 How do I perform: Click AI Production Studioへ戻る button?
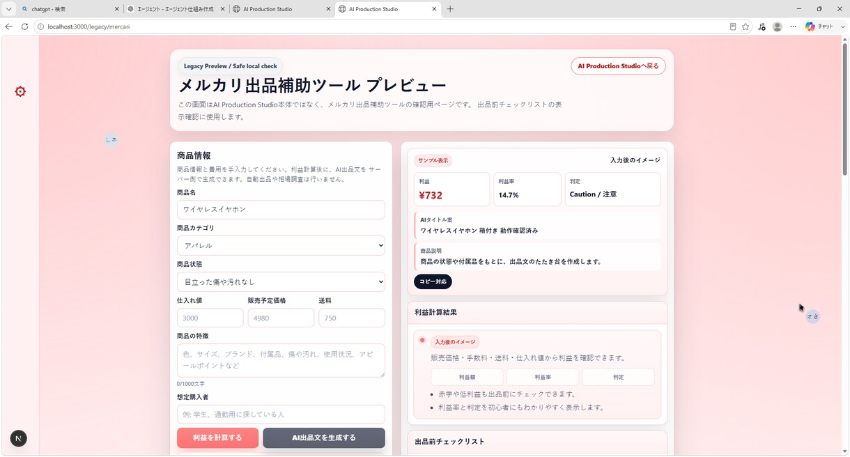click(x=618, y=66)
